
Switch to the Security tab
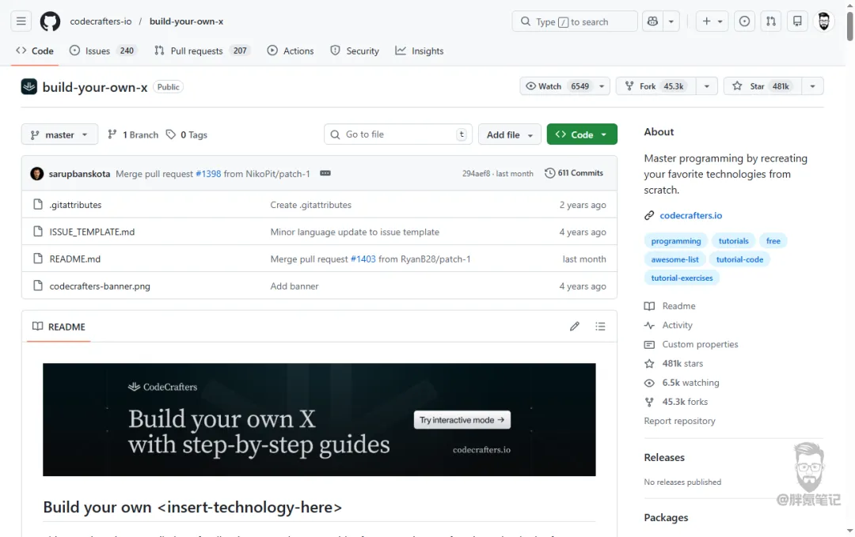(355, 51)
